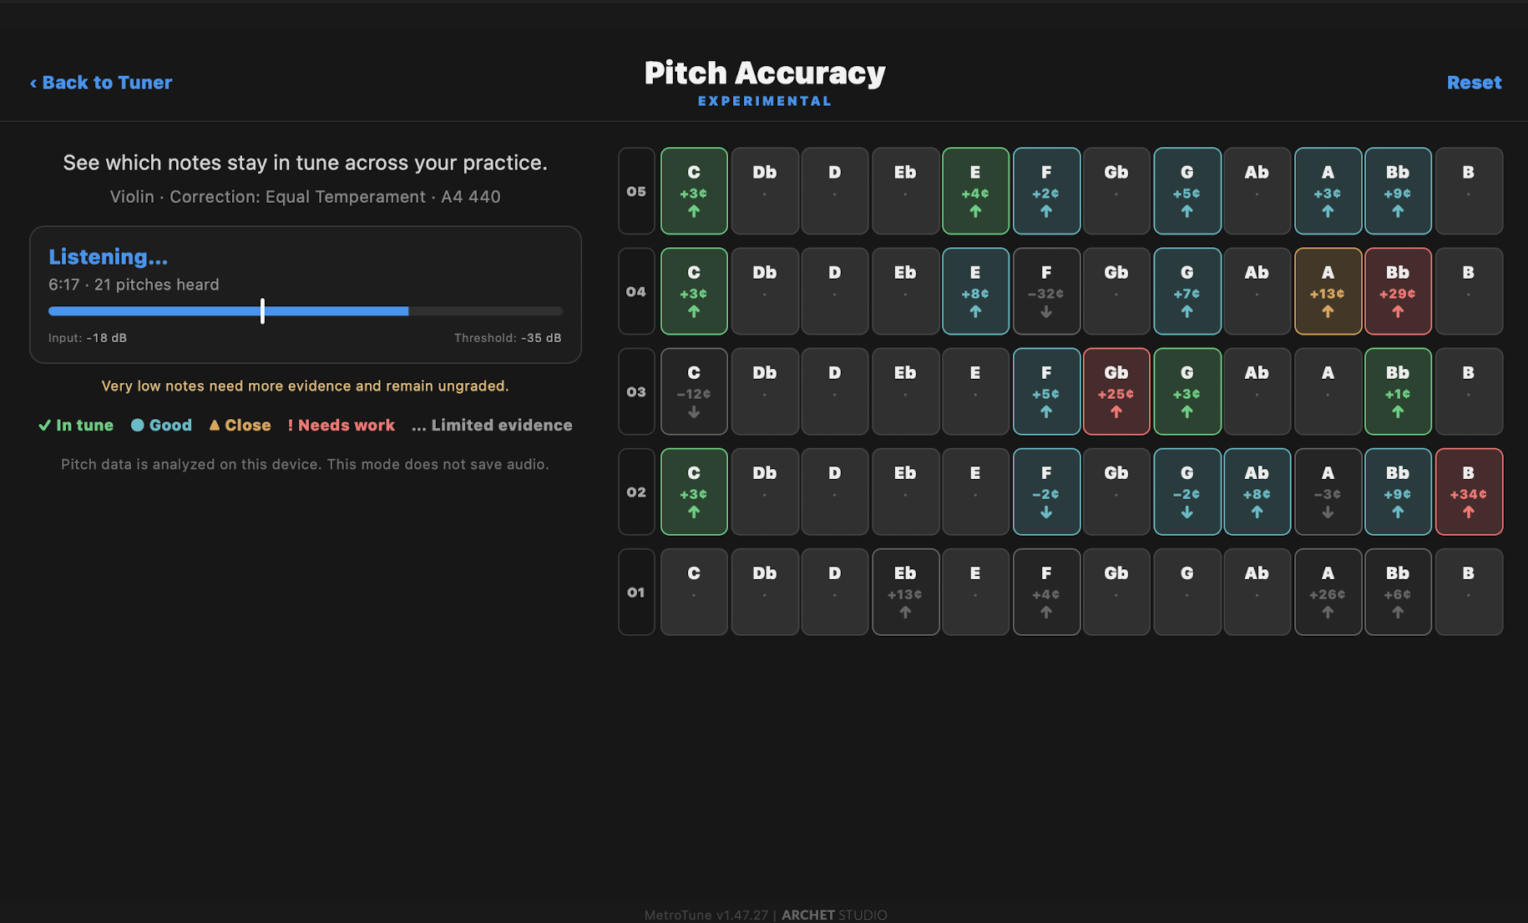Viewport: 1528px width, 923px height.
Task: Open the O1 A note tile +26¢
Action: click(1328, 592)
